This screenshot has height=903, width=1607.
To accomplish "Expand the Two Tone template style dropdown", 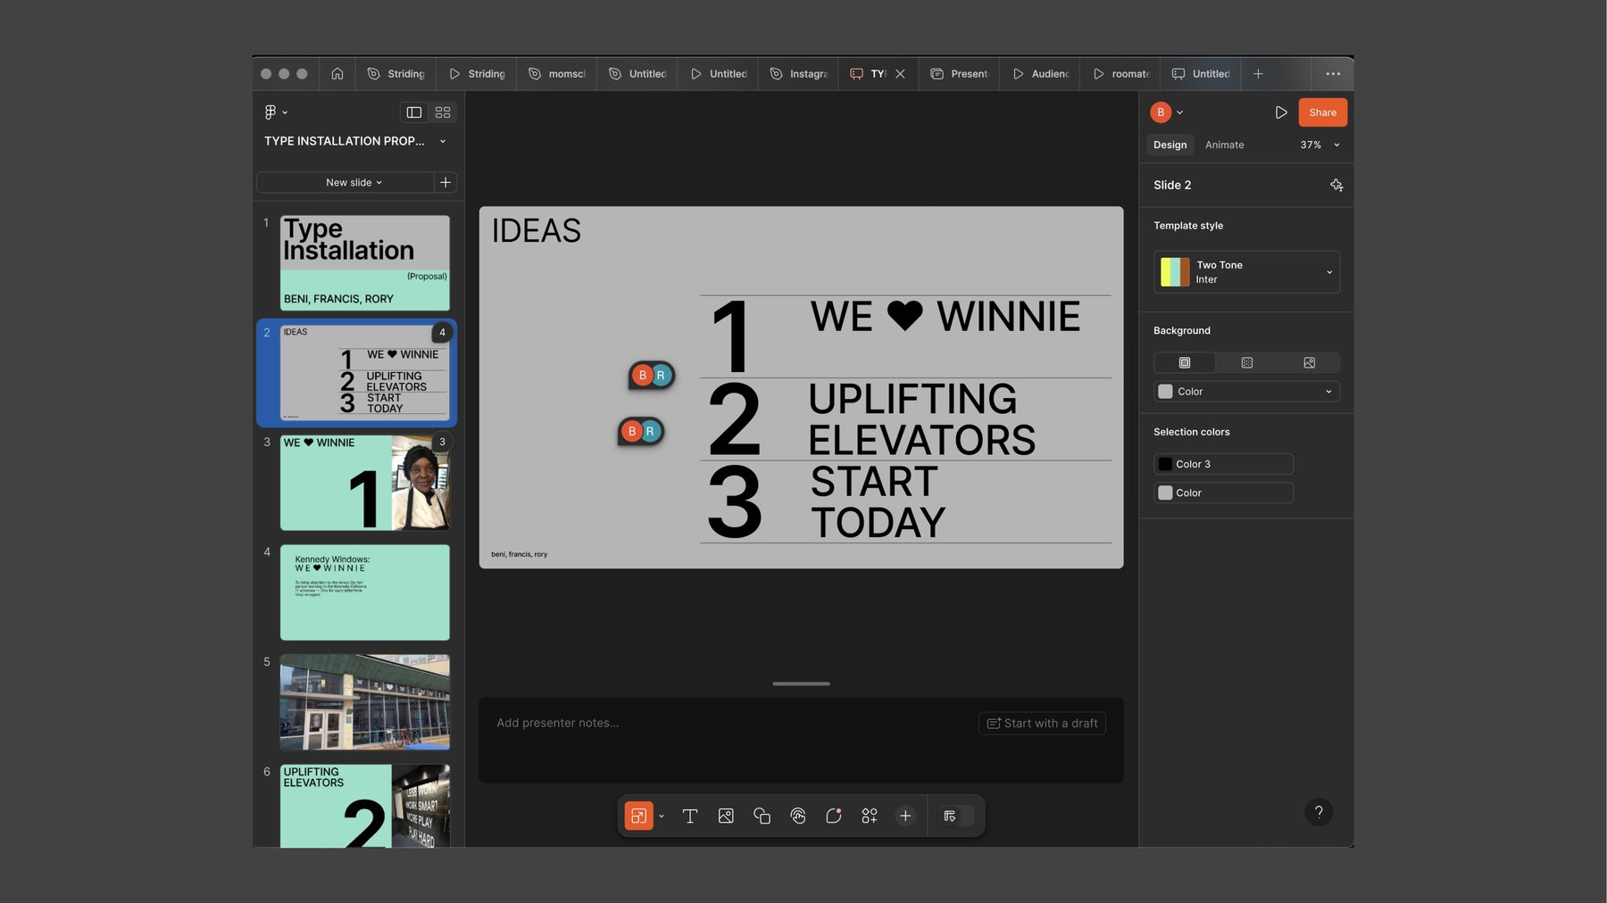I will pos(1329,271).
